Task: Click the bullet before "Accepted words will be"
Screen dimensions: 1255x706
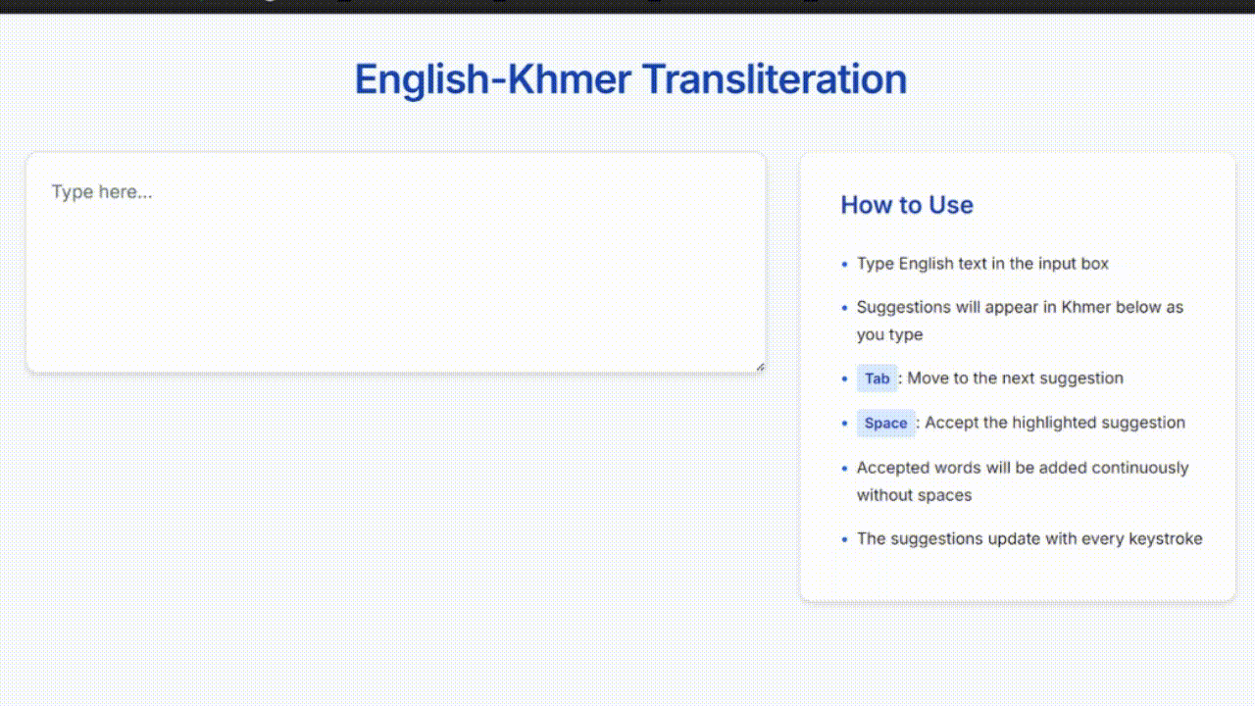Action: pyautogui.click(x=845, y=469)
